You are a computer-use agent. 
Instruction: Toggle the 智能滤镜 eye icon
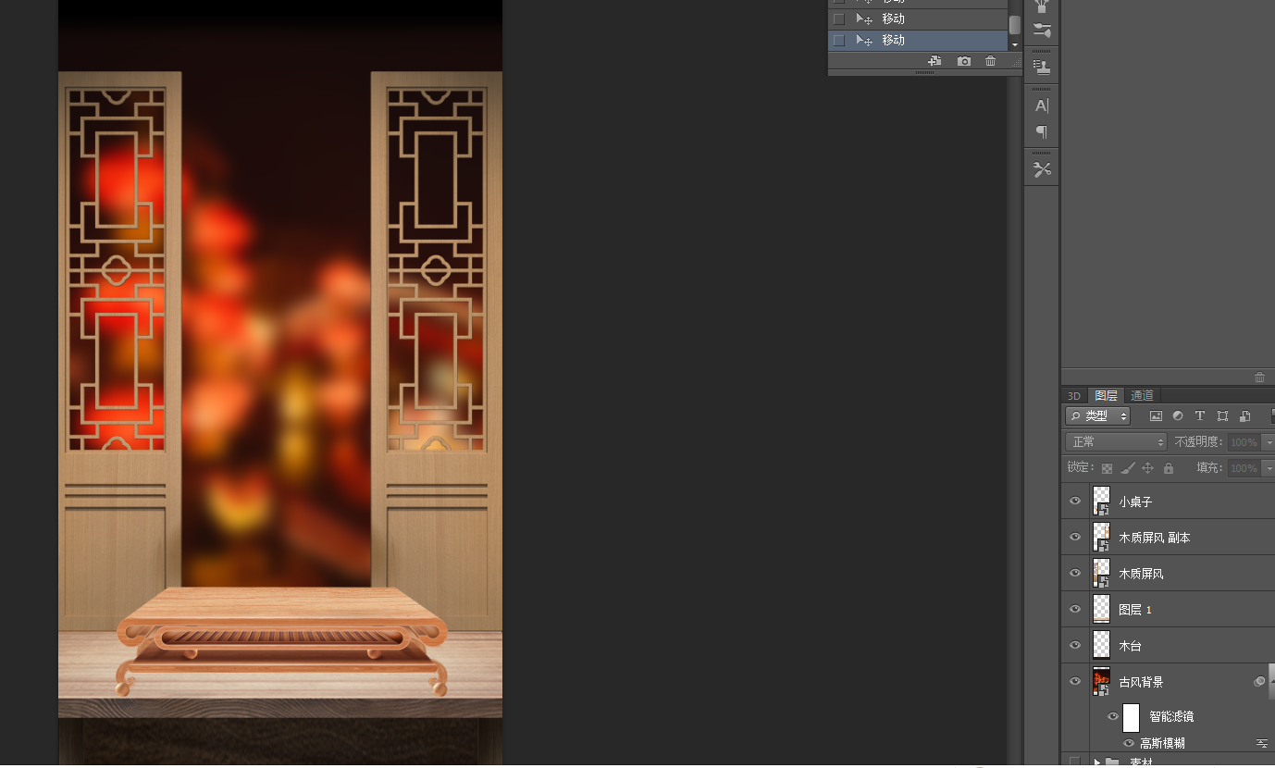(1113, 716)
